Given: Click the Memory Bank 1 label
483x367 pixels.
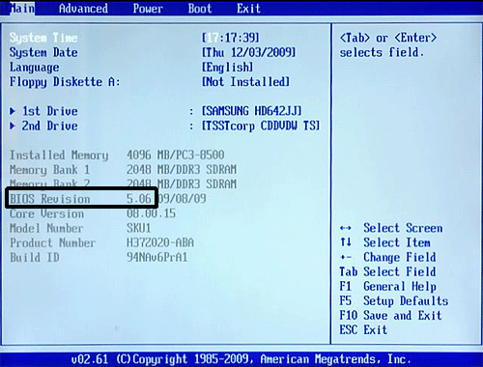Looking at the screenshot, I should (49, 170).
